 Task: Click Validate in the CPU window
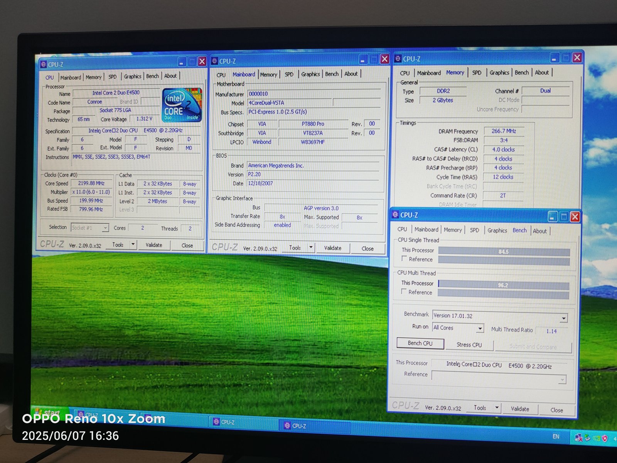pyautogui.click(x=154, y=245)
